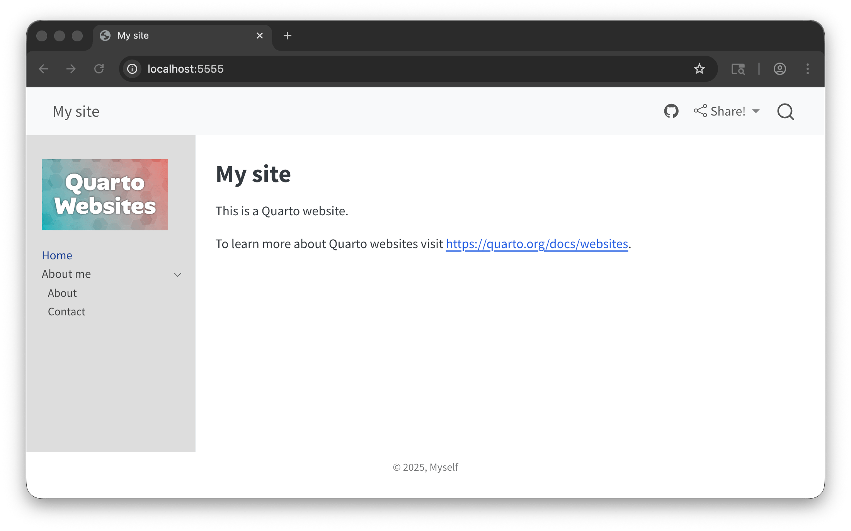Image resolution: width=851 pixels, height=531 pixels.
Task: Open the quarto.org/docs/websites hyperlink
Action: coord(537,244)
